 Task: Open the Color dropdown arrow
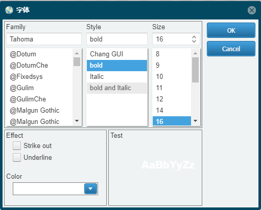tap(90, 188)
